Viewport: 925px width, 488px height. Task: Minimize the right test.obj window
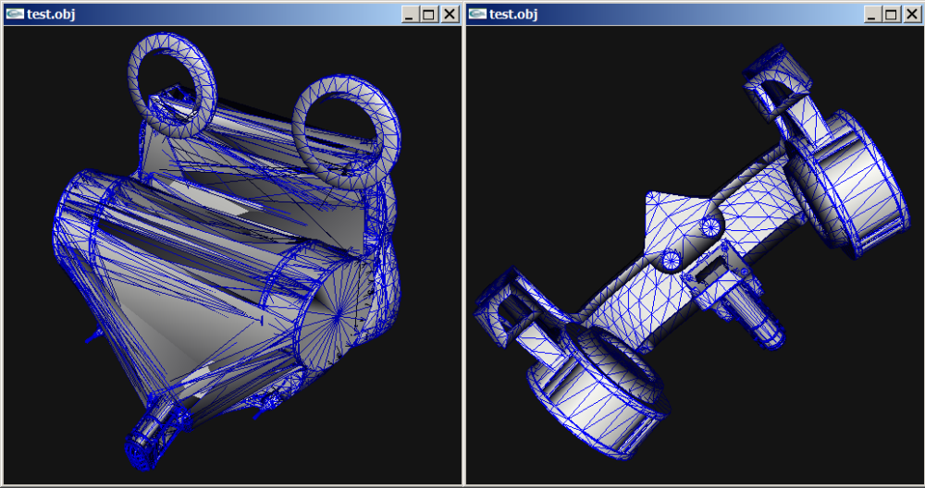[x=872, y=14]
